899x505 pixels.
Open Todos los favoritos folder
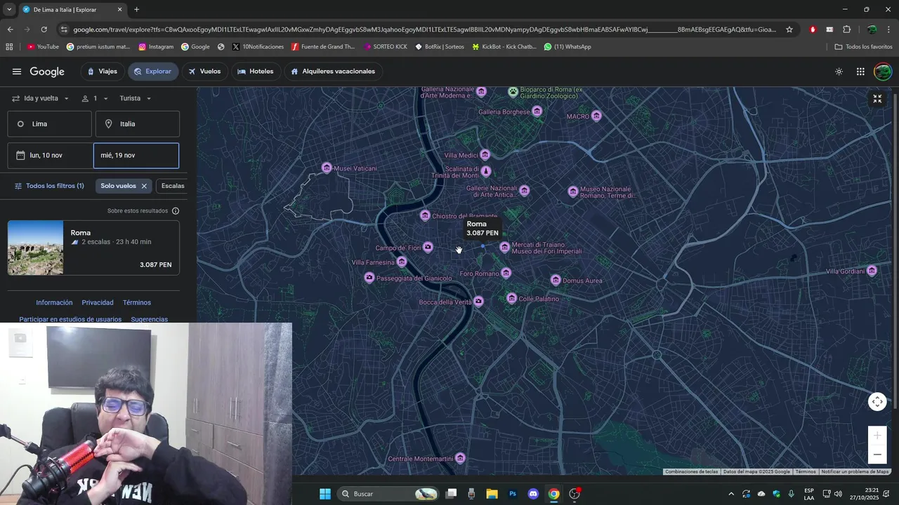pos(864,47)
